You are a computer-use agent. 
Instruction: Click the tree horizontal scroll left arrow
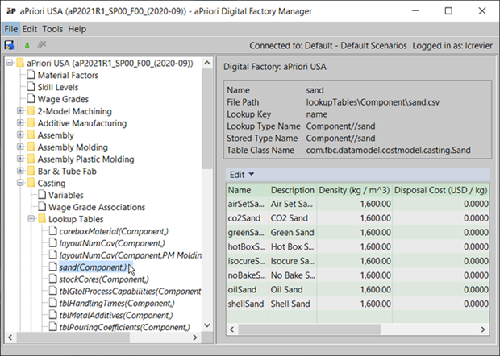coord(10,337)
